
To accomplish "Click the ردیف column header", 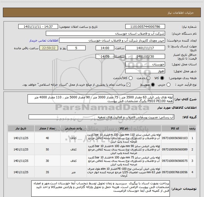I will pos(192,129).
